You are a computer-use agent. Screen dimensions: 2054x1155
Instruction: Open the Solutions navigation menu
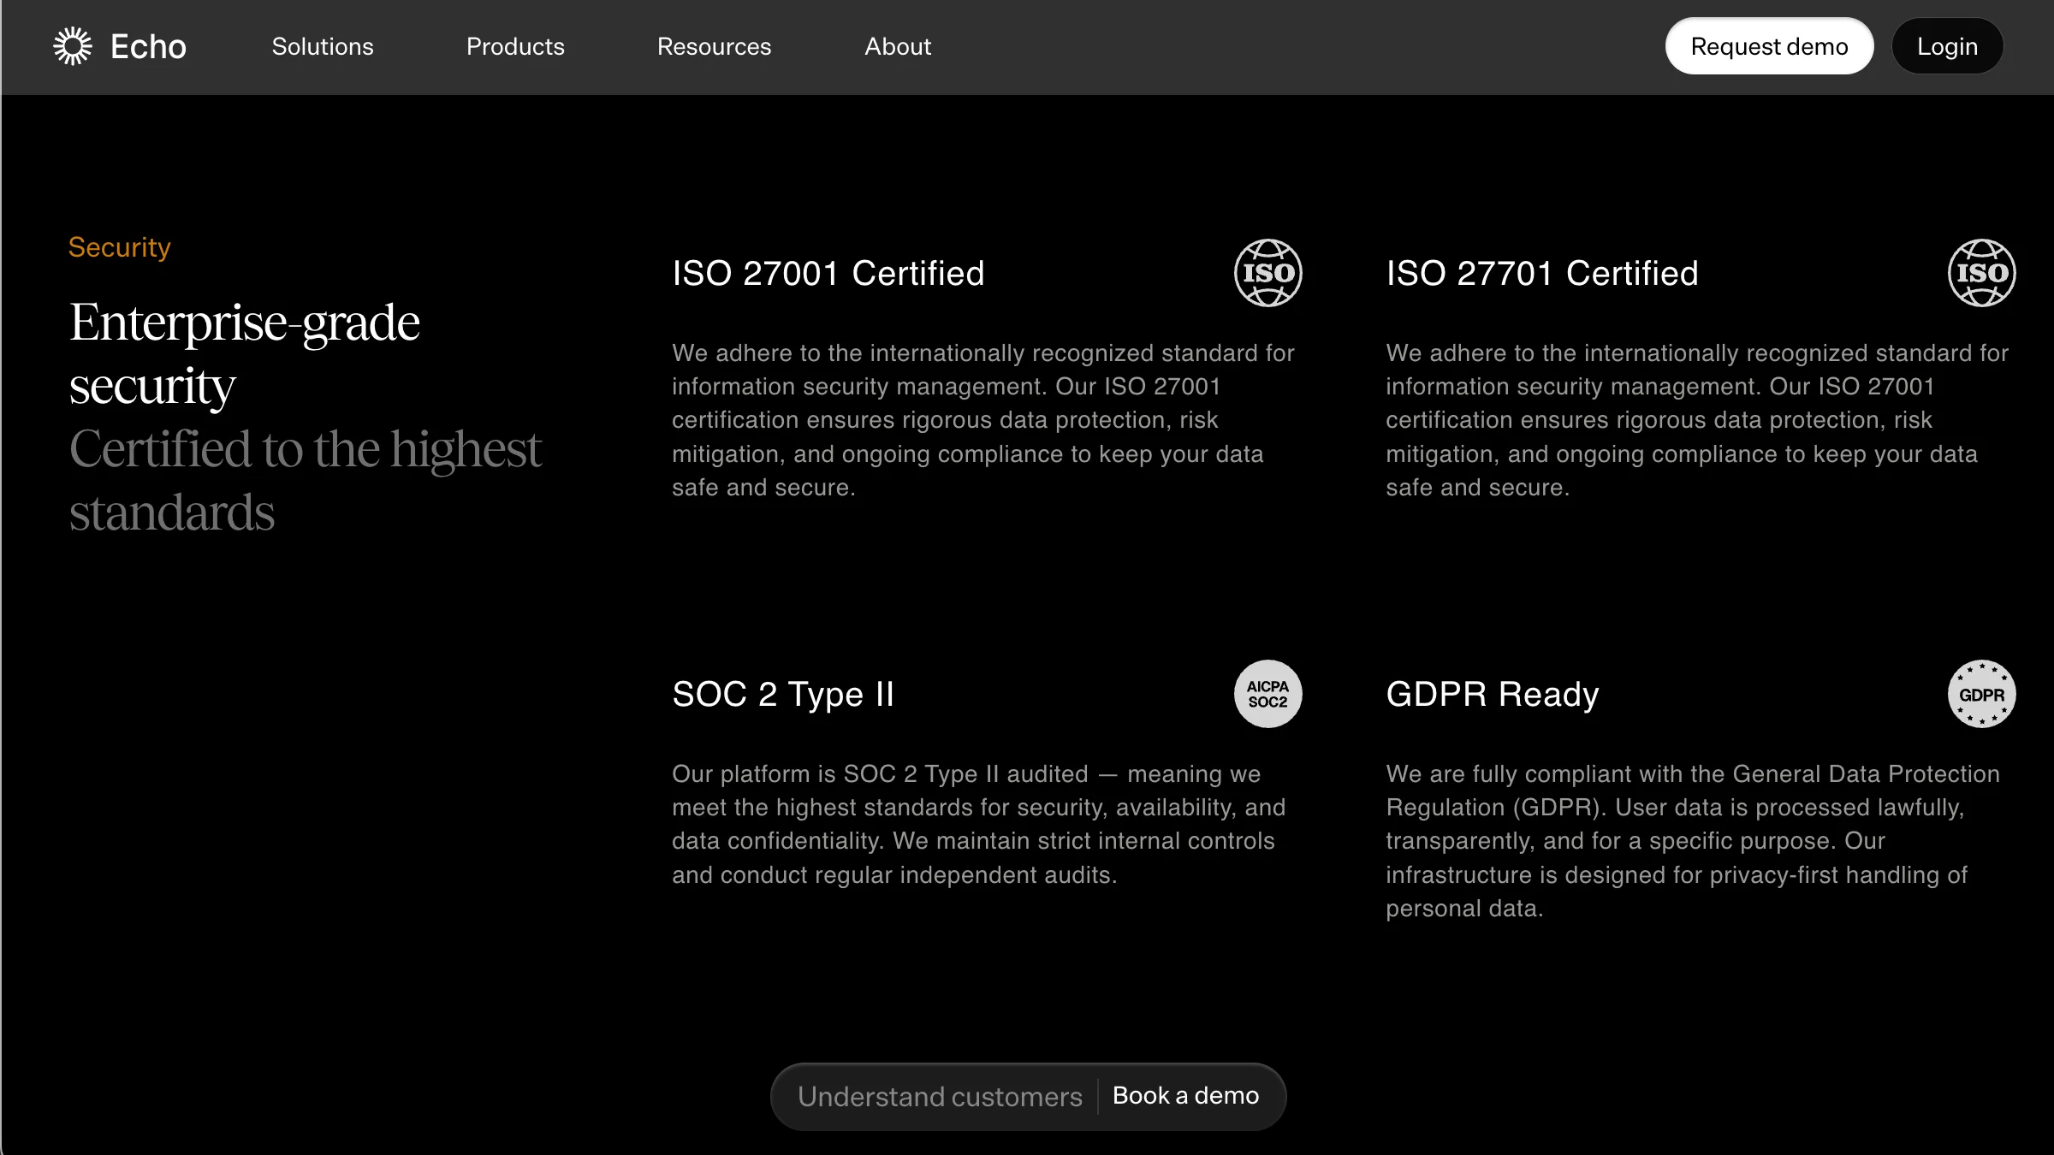[323, 46]
